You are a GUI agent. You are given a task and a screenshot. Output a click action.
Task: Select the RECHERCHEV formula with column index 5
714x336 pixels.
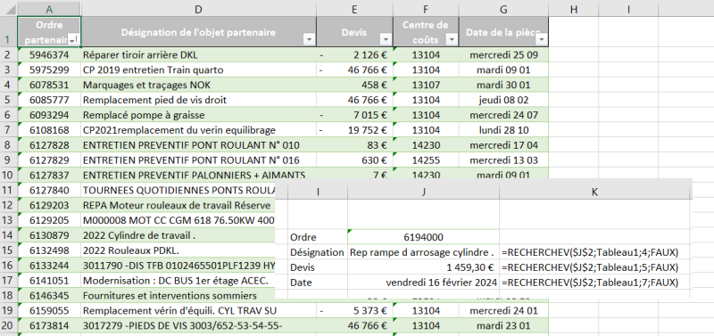pos(595,266)
